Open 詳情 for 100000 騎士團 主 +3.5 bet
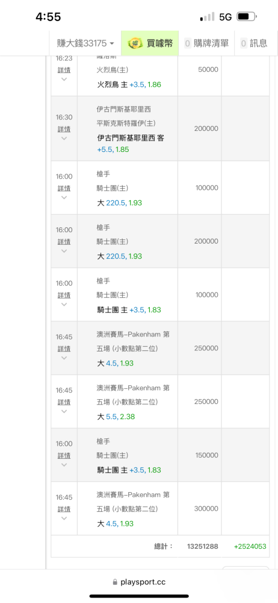 64,295
